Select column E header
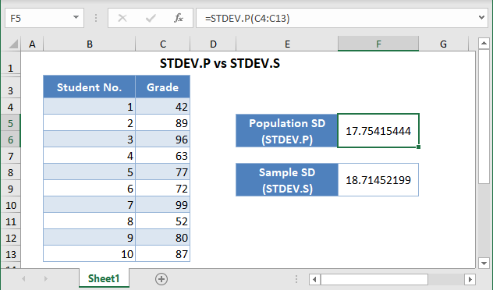 click(x=287, y=44)
